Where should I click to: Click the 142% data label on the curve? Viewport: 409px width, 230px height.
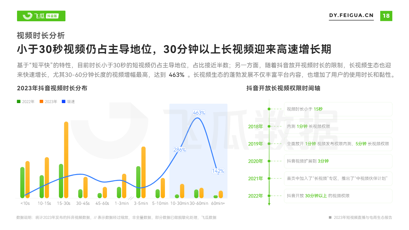click(x=218, y=171)
